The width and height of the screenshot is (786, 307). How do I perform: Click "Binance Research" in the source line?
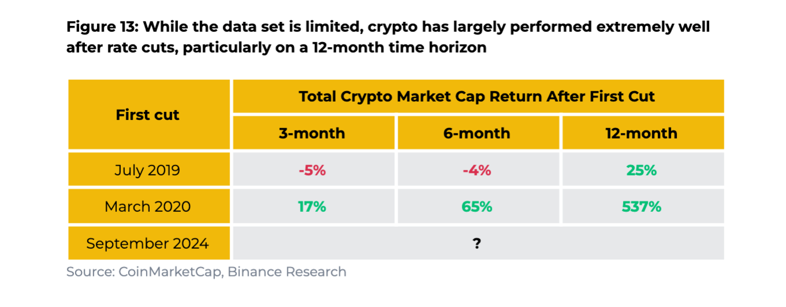(287, 272)
